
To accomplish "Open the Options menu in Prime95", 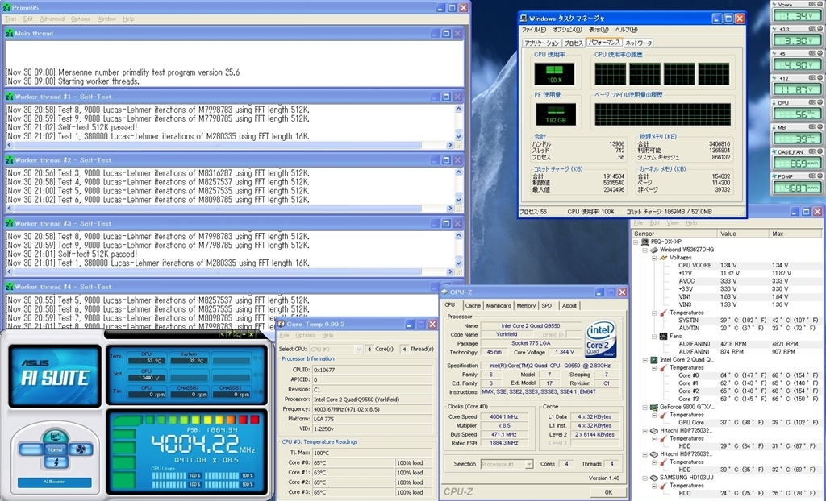I will pyautogui.click(x=81, y=19).
